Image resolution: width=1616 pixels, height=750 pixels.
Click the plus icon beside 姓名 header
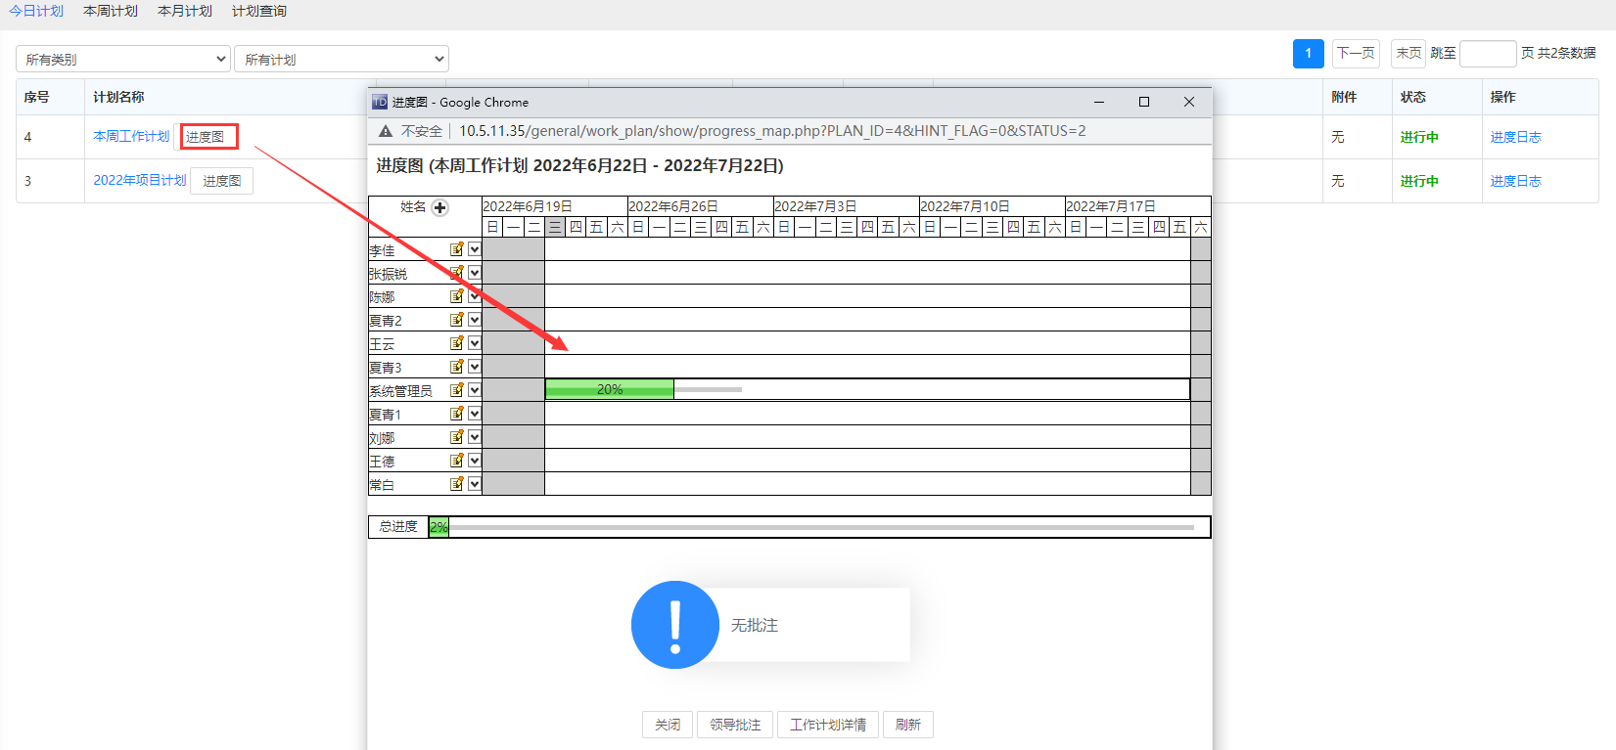(440, 207)
